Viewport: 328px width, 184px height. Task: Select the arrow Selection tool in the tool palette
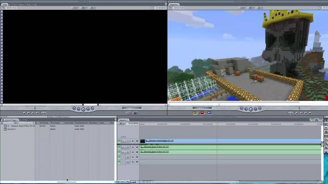click(326, 120)
